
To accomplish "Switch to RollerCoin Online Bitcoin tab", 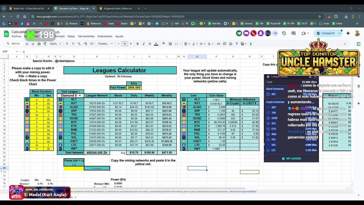I will 29,9.
